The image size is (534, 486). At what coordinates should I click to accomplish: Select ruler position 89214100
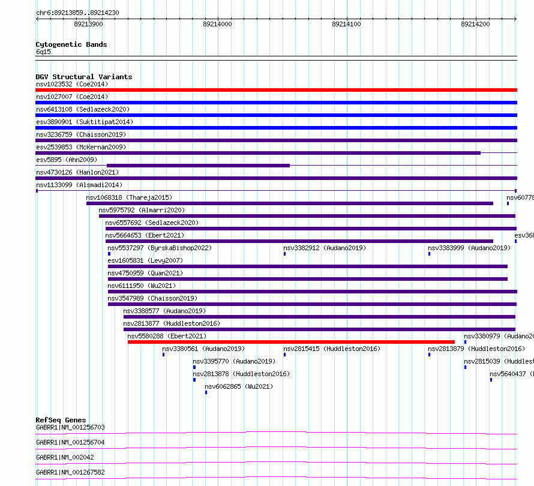pyautogui.click(x=346, y=24)
